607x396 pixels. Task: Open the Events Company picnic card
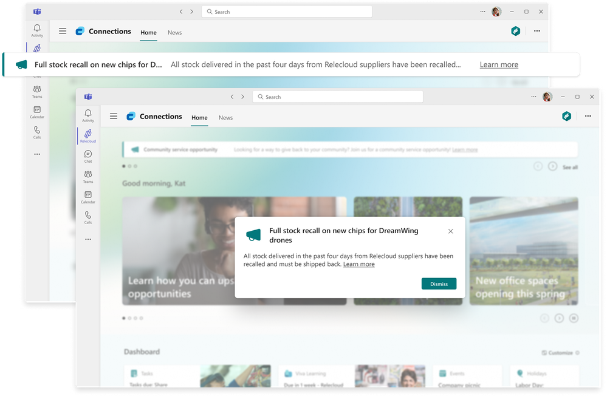[x=467, y=376]
